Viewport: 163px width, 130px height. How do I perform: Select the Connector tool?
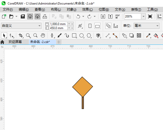pos(115,36)
